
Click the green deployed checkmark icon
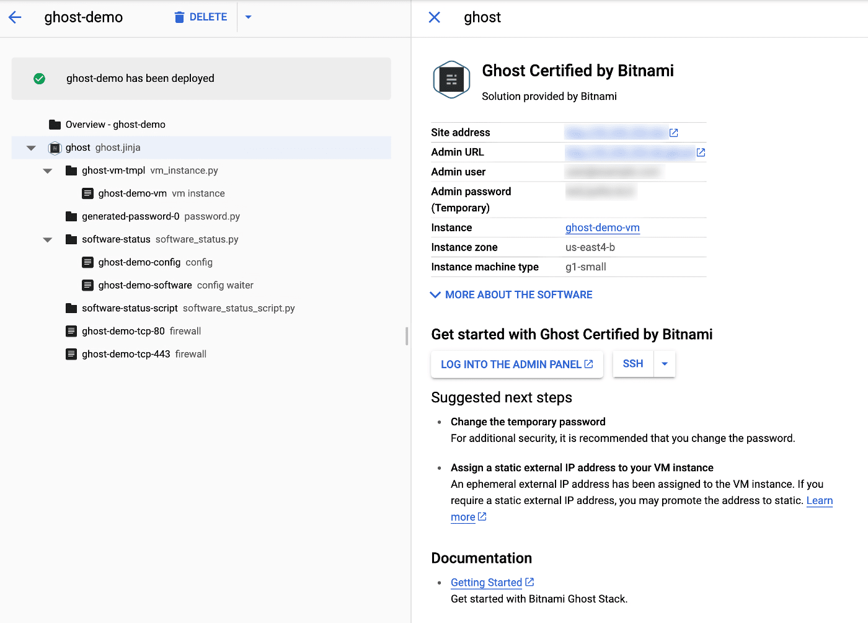tap(39, 79)
